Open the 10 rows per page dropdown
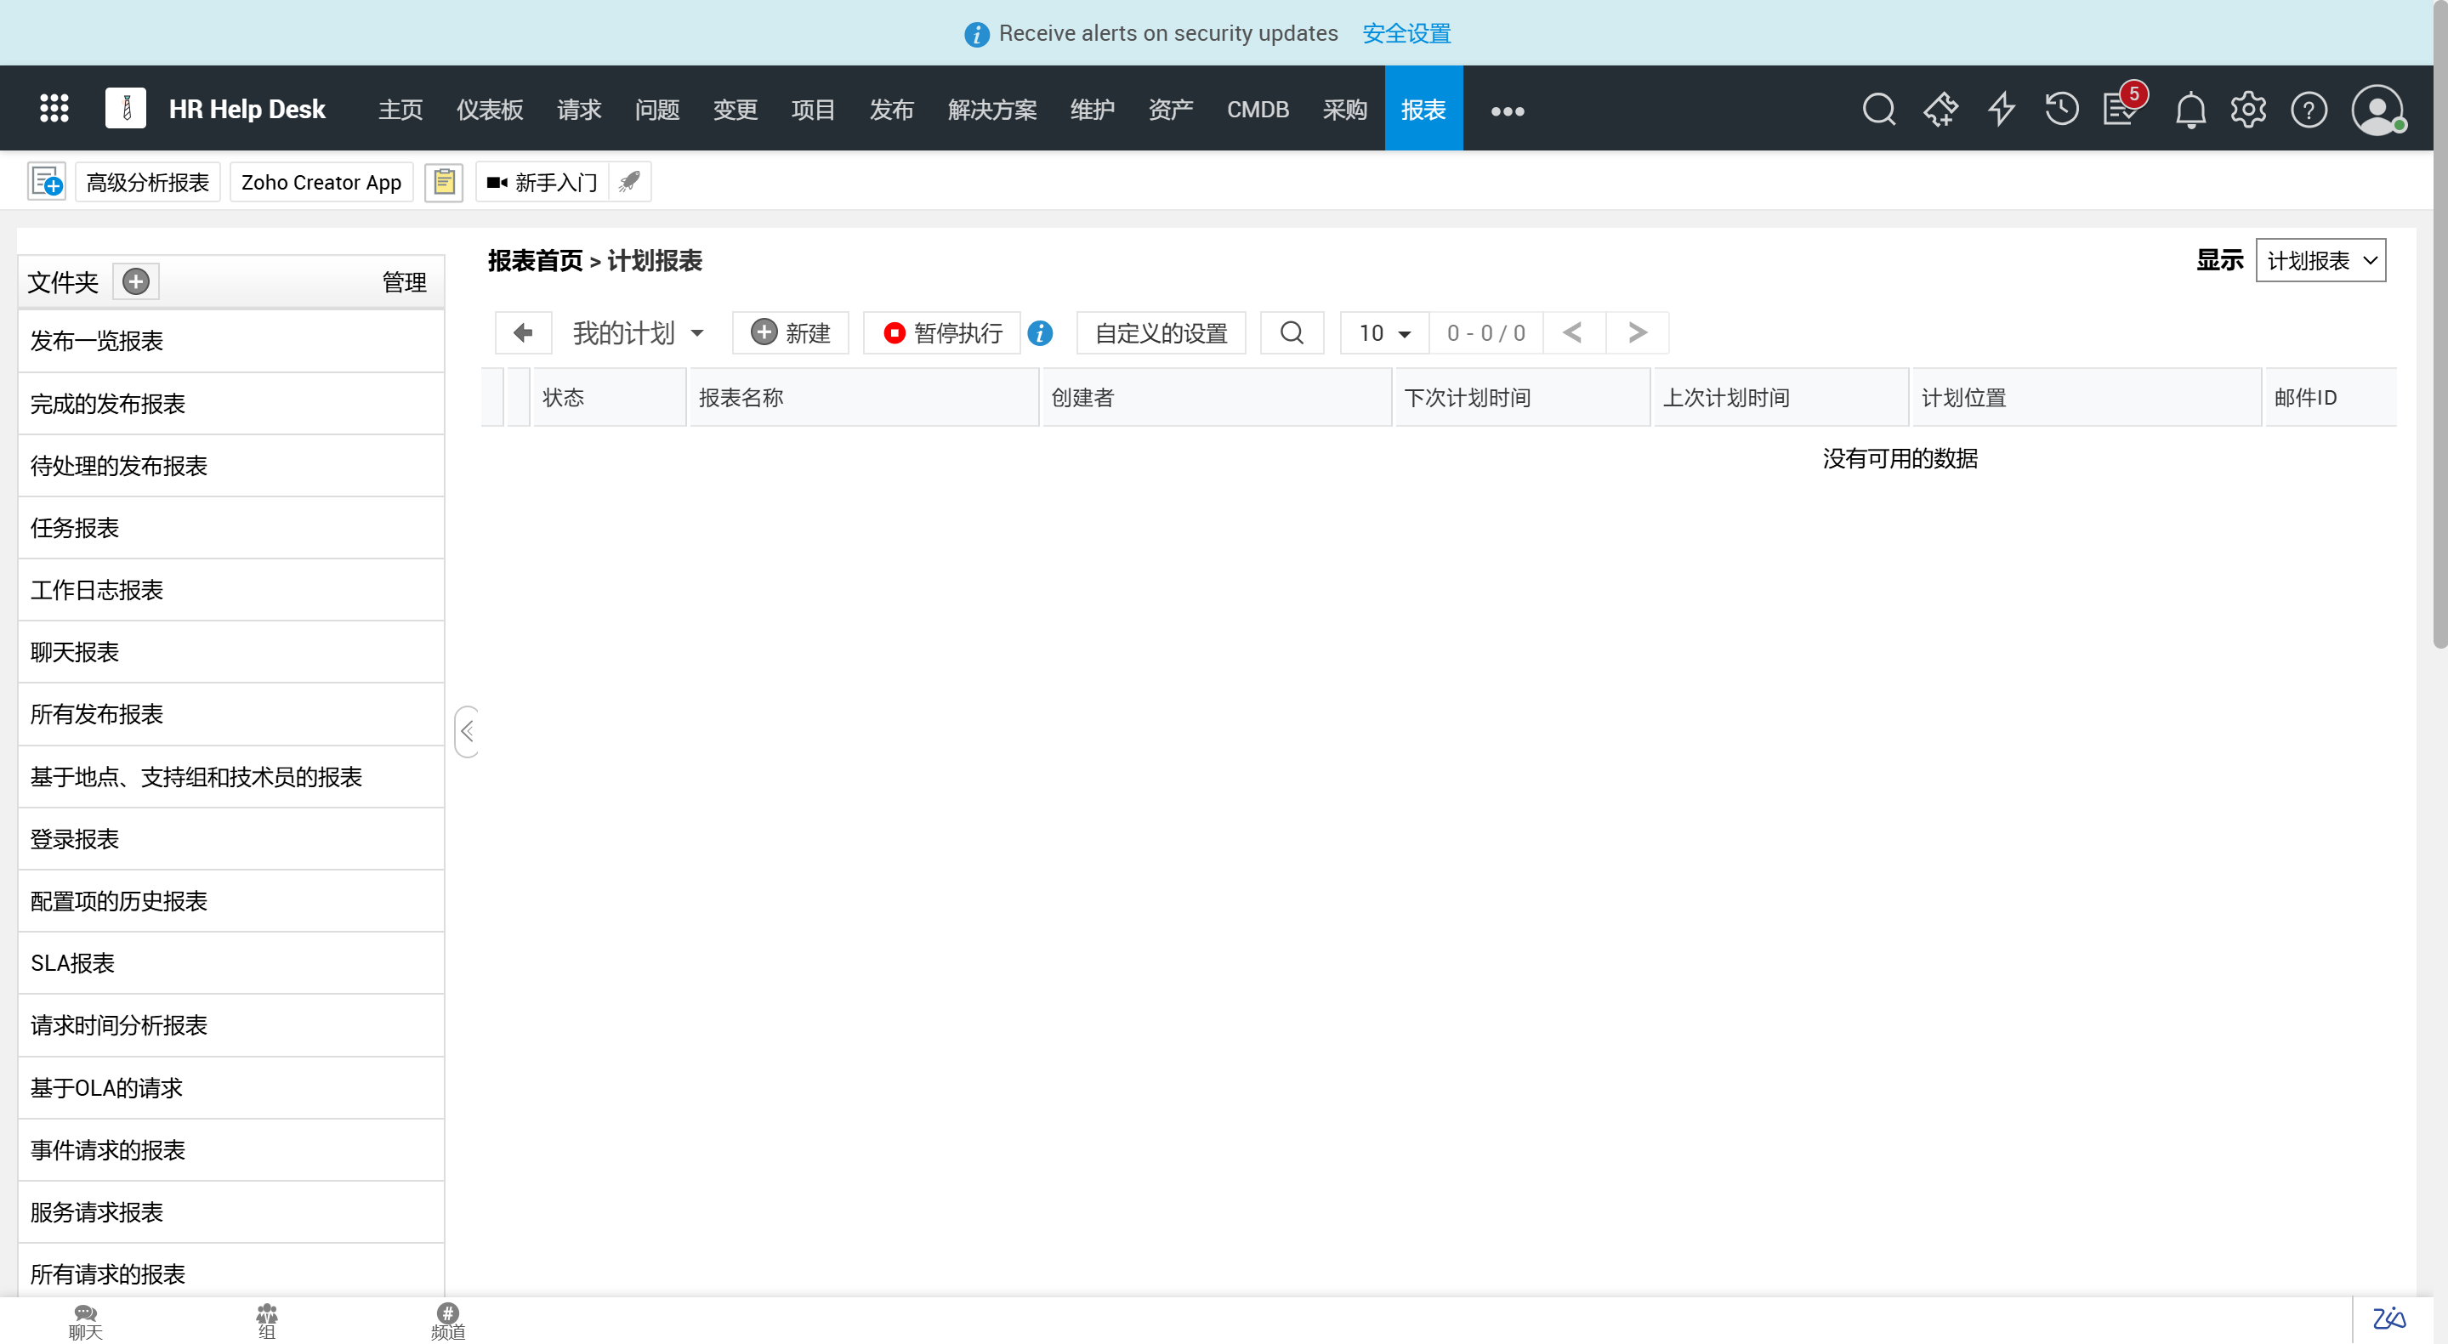The image size is (2448, 1344). (x=1383, y=333)
